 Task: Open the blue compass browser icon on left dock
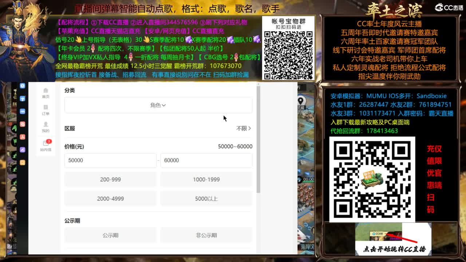click(22, 86)
